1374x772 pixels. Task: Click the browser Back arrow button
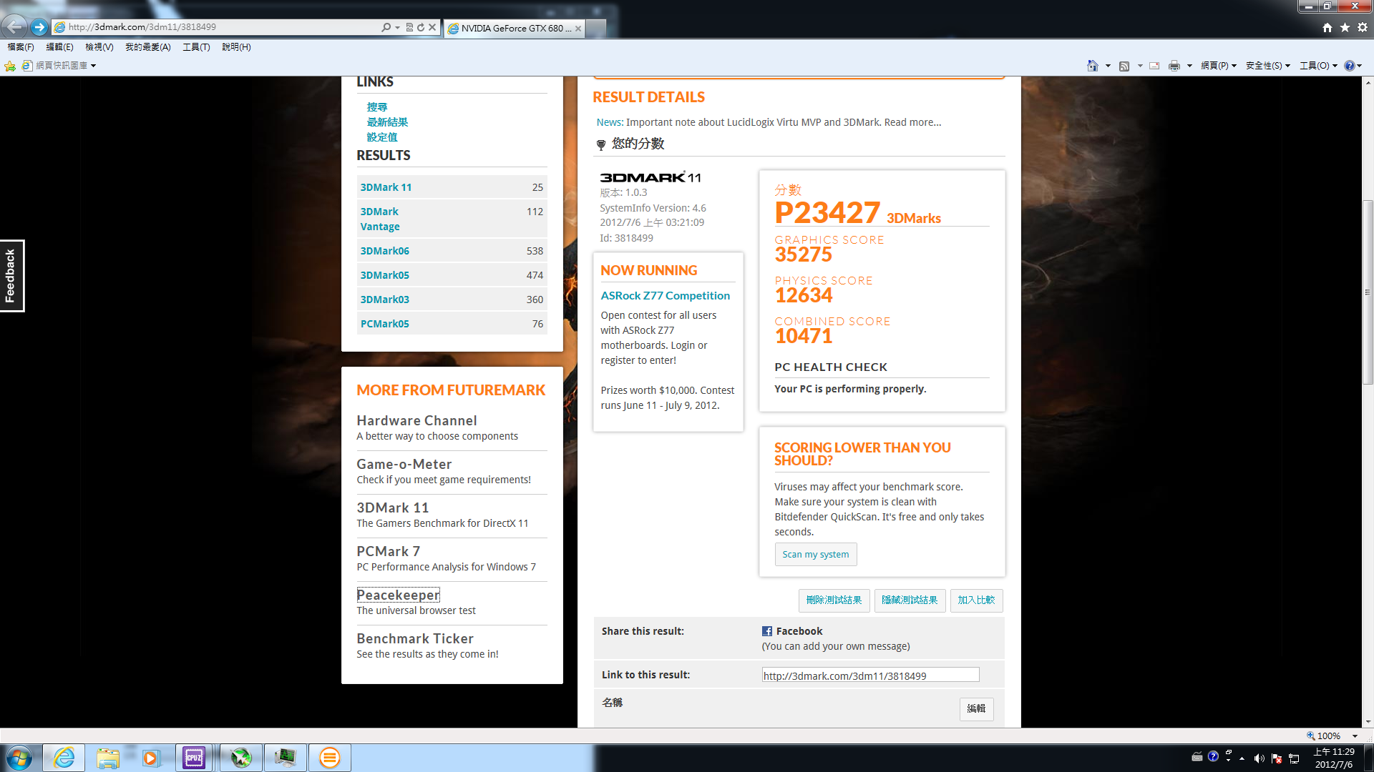pos(14,27)
